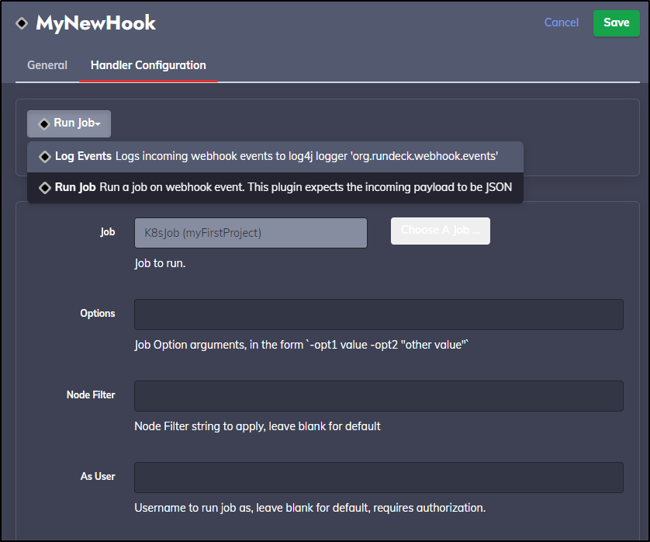Click the Job field label
This screenshot has height=542, width=650.
[107, 232]
